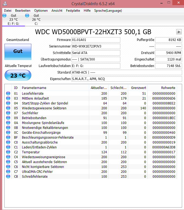This screenshot has width=184, height=210.
Task: Click Grenzwert value 140 in Wiederzugewiesene Sektoren row
Action: click(143, 108)
